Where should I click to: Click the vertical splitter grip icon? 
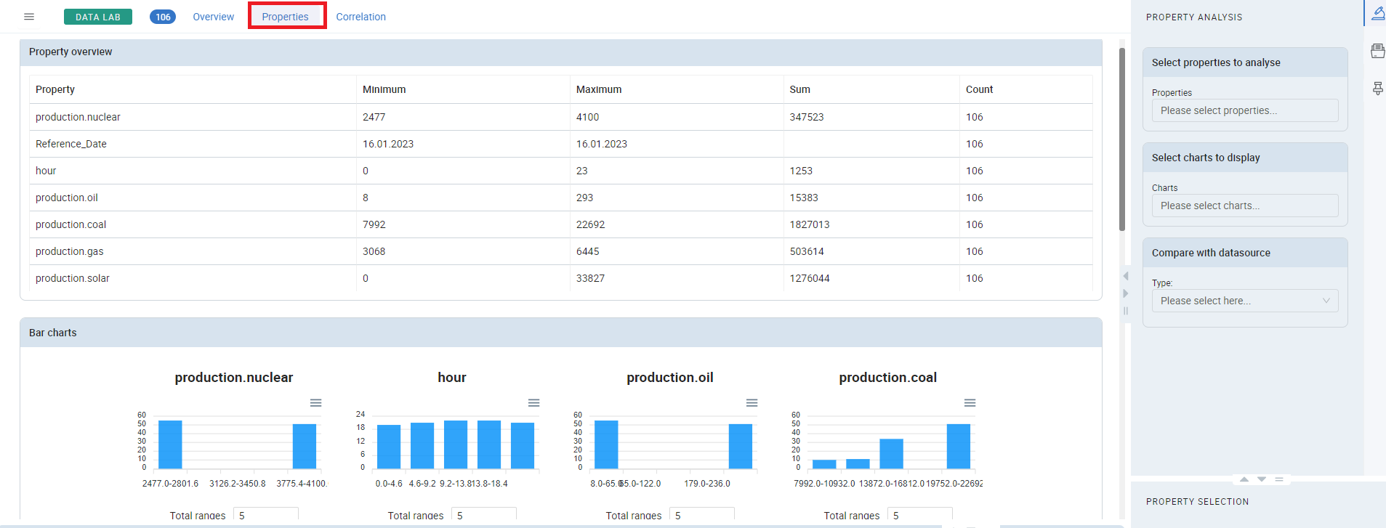1126,311
